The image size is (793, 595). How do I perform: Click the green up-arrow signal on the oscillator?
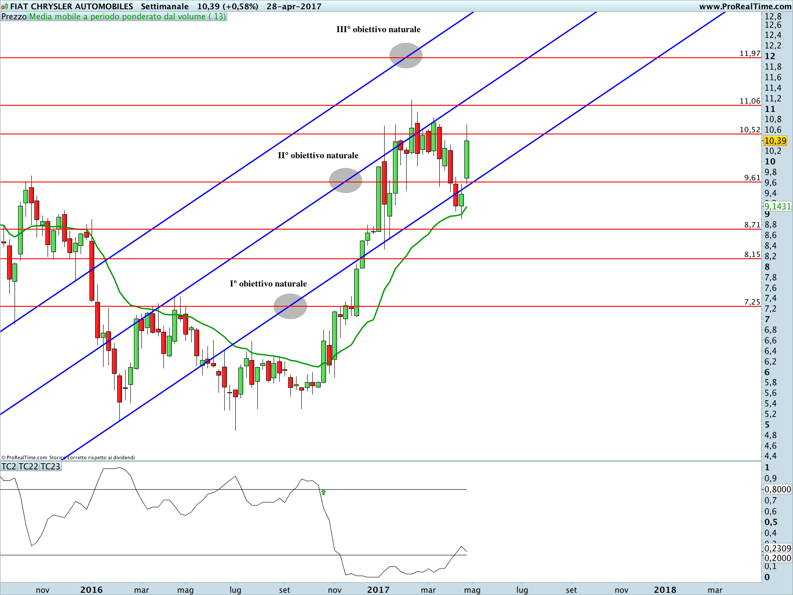click(x=324, y=492)
